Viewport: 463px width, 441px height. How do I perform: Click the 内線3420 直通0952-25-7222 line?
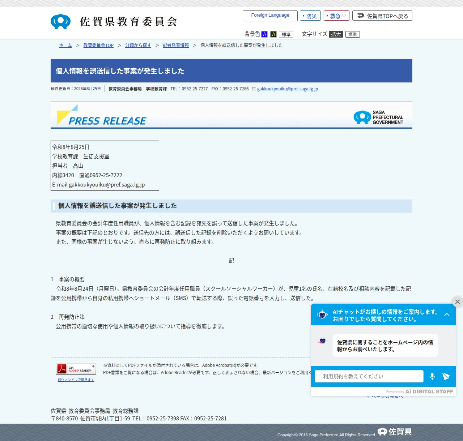(x=87, y=175)
